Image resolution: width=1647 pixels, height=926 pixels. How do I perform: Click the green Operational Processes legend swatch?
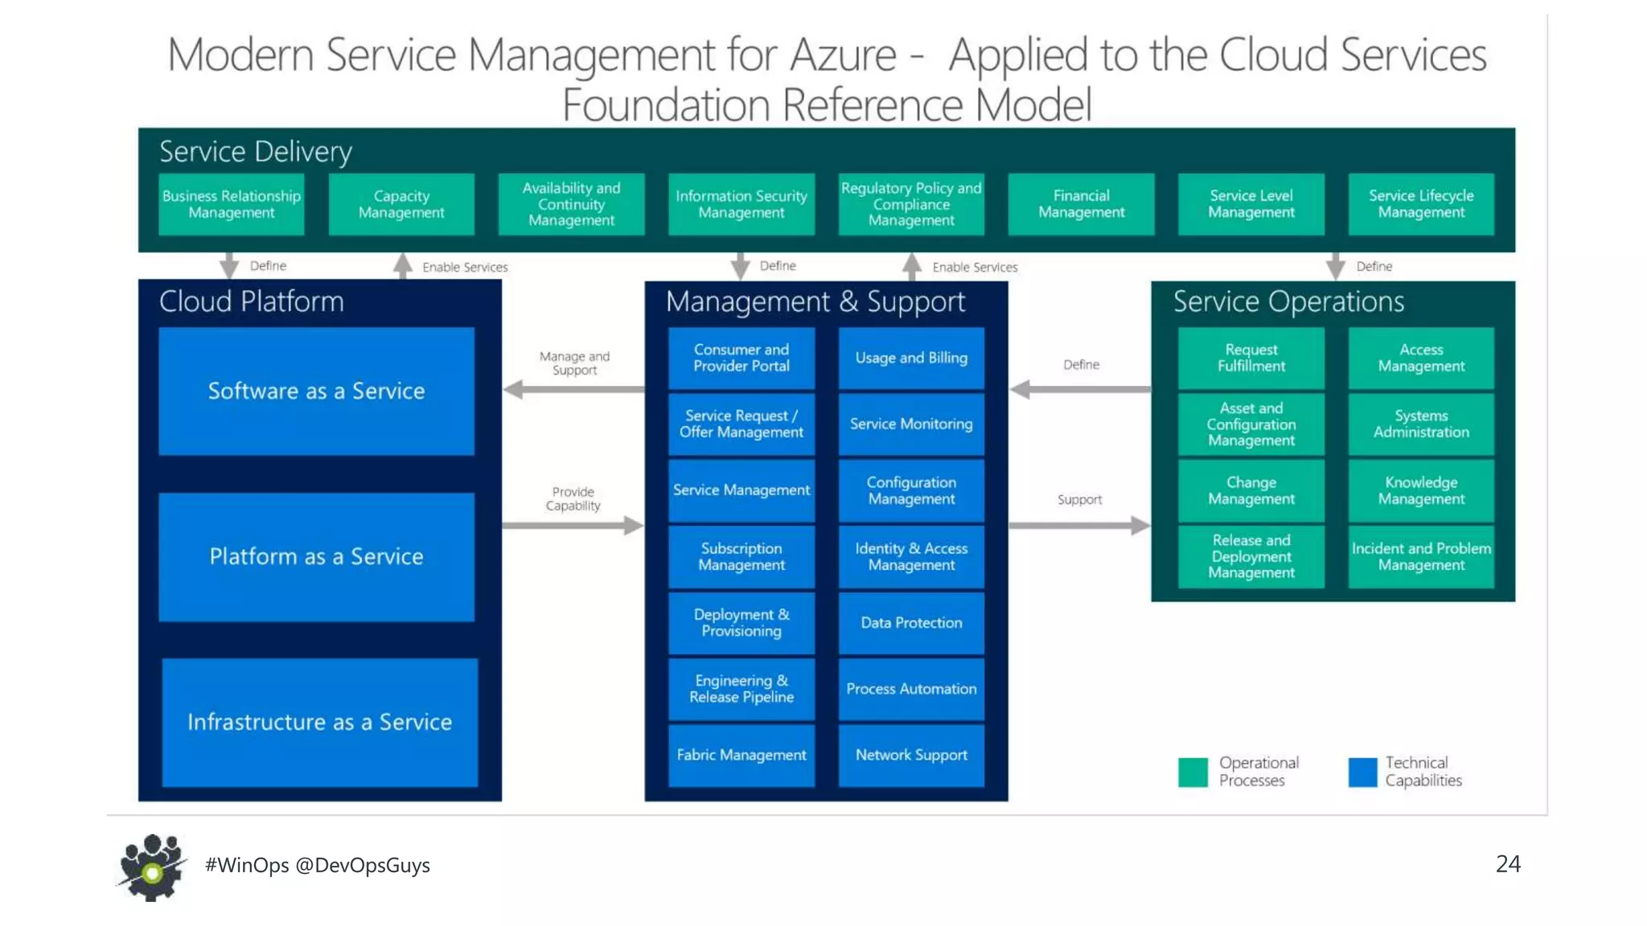click(x=1193, y=772)
